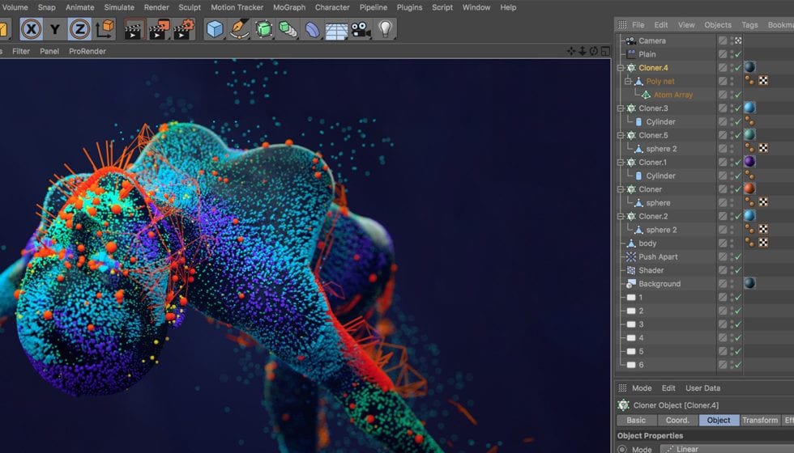Open the Objects menu in Object Manager

click(x=718, y=25)
